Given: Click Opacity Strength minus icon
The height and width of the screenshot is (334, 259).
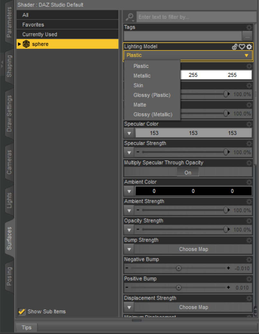Looking at the screenshot, I should tap(138, 229).
